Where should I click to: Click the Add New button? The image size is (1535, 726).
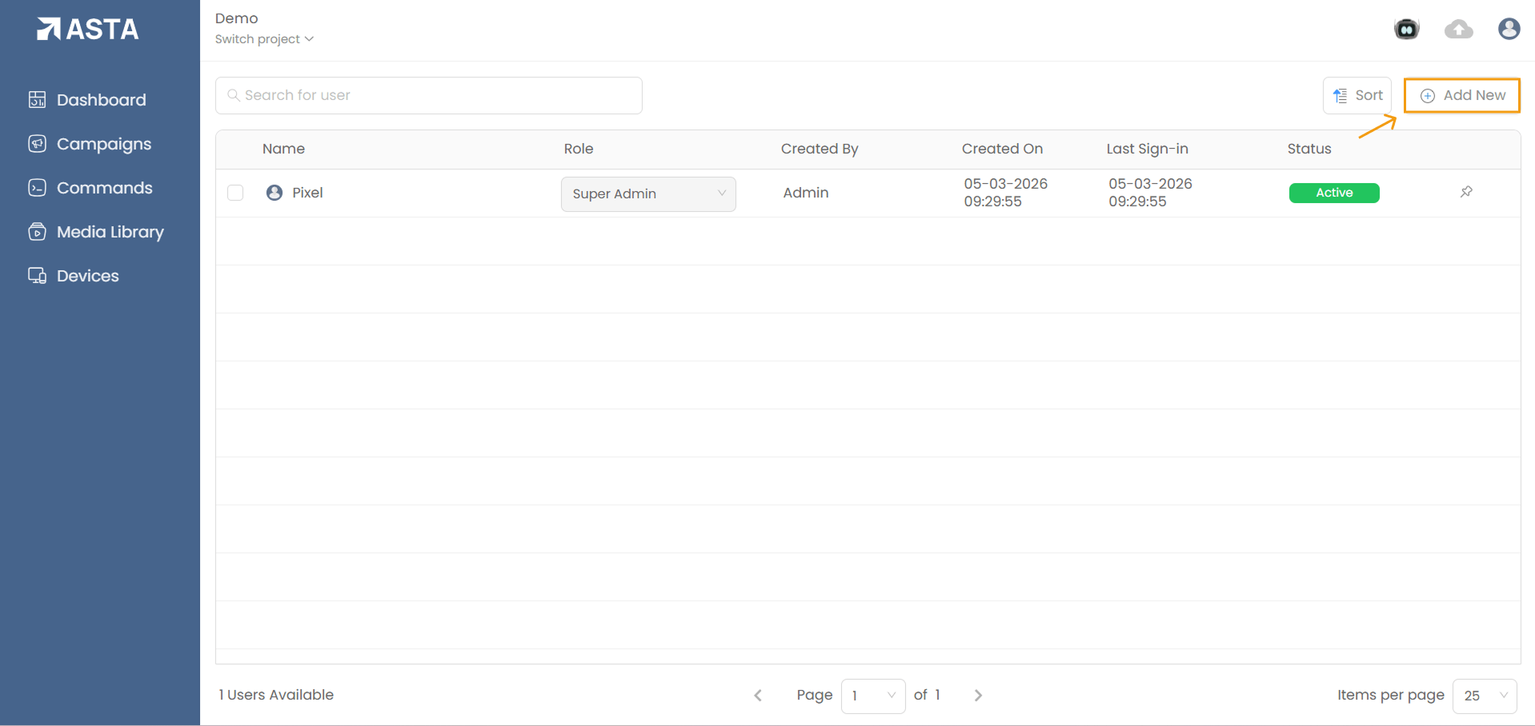[1462, 95]
